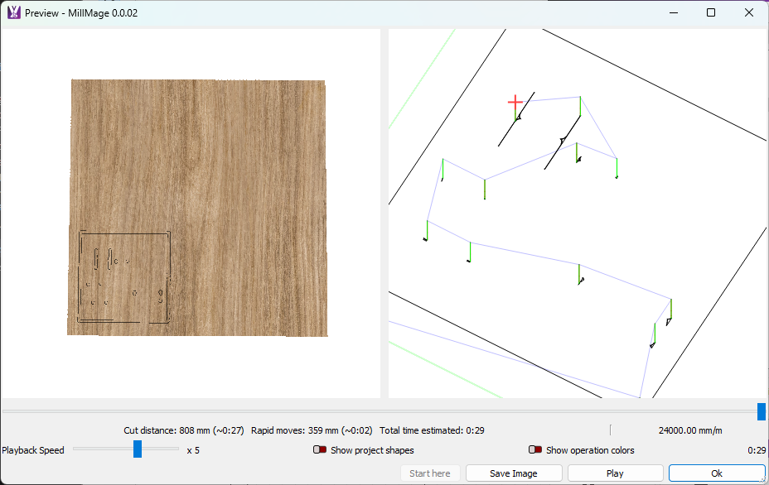
Task: Toggle the Show project shapes switch
Action: (320, 450)
